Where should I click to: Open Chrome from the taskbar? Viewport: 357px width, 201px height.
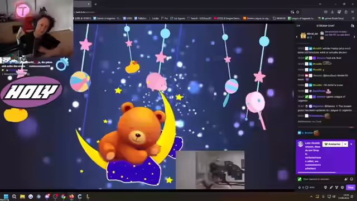coord(63,197)
